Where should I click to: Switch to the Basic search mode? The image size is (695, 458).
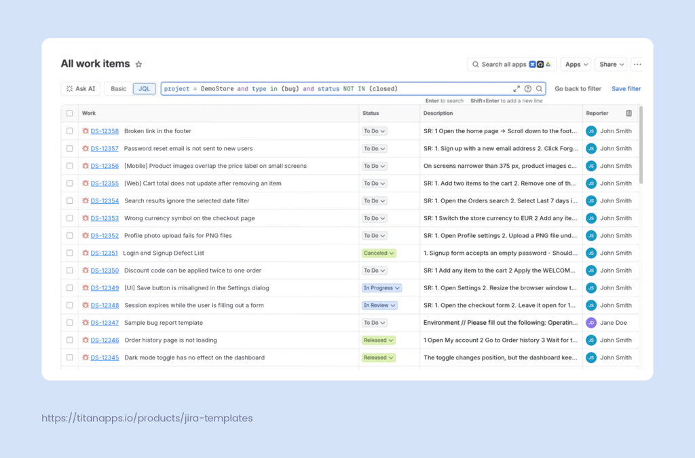coord(118,89)
